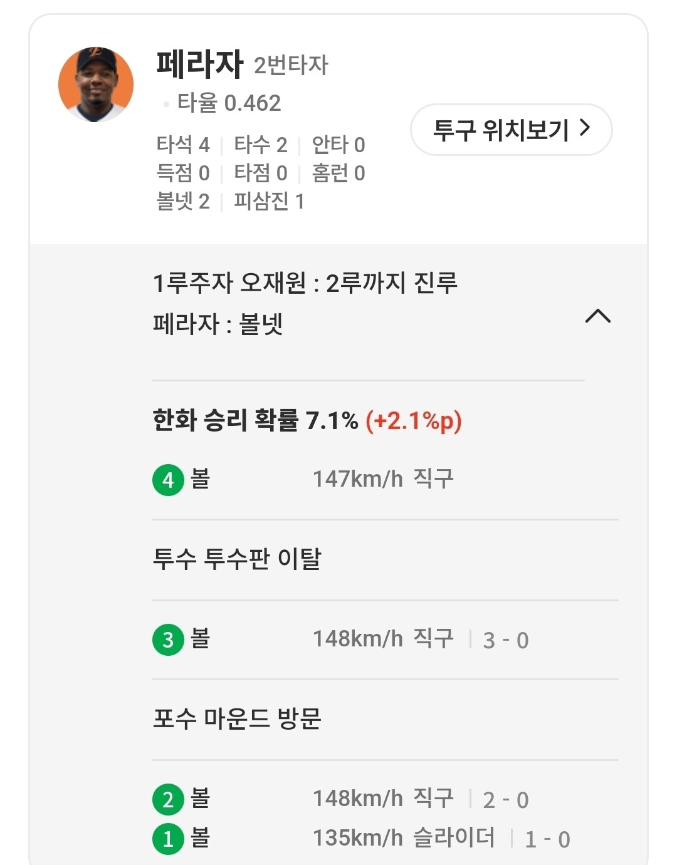Screen dimensions: 677x865
Task: Tap the 페라자 player photo
Action: (96, 84)
